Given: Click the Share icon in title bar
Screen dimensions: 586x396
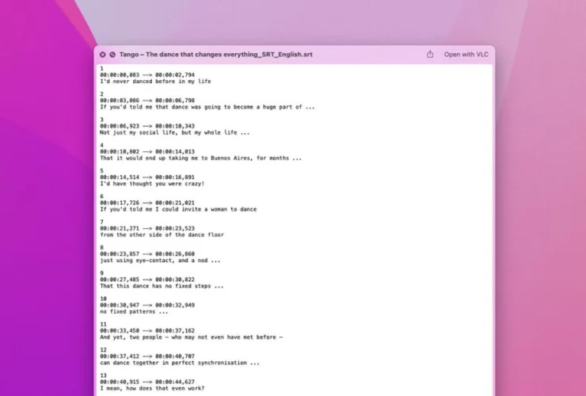Looking at the screenshot, I should pos(430,54).
